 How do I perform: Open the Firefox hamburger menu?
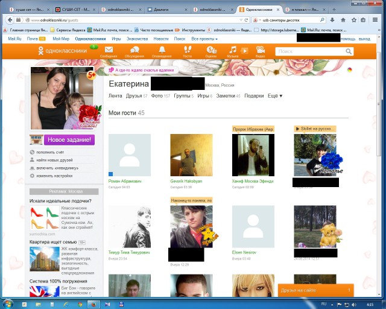pyautogui.click(x=375, y=20)
